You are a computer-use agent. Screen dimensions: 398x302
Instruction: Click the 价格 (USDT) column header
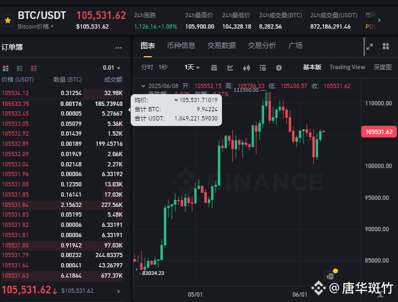18,80
